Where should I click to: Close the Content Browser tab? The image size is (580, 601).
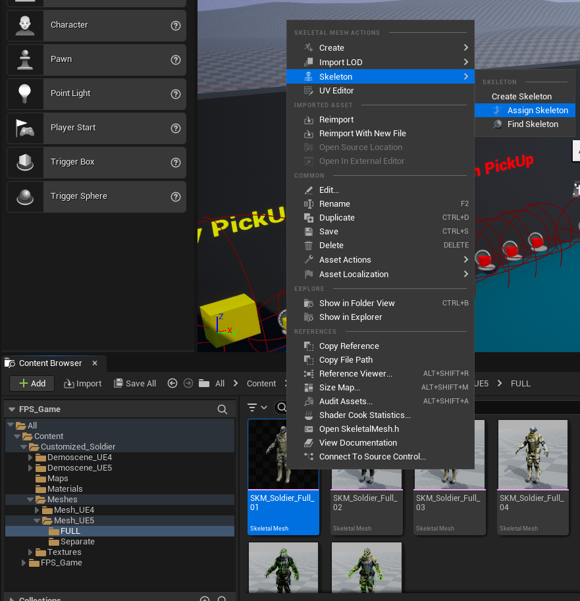95,363
